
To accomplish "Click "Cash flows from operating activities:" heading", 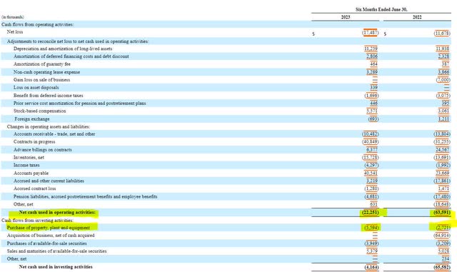I will [x=38, y=24].
